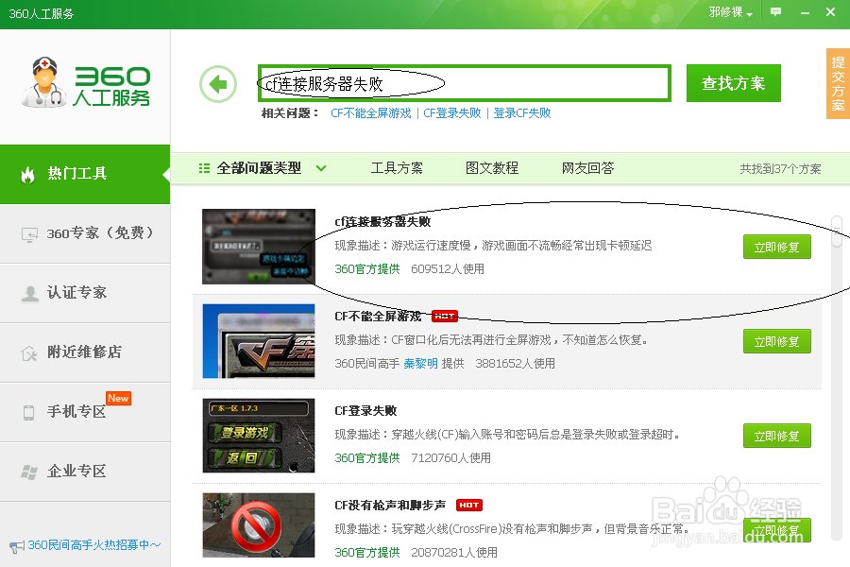Click the 热门工具 flame icon
Image resolution: width=850 pixels, height=567 pixels.
pyautogui.click(x=26, y=176)
